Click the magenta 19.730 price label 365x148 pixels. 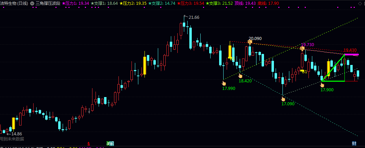307,45
